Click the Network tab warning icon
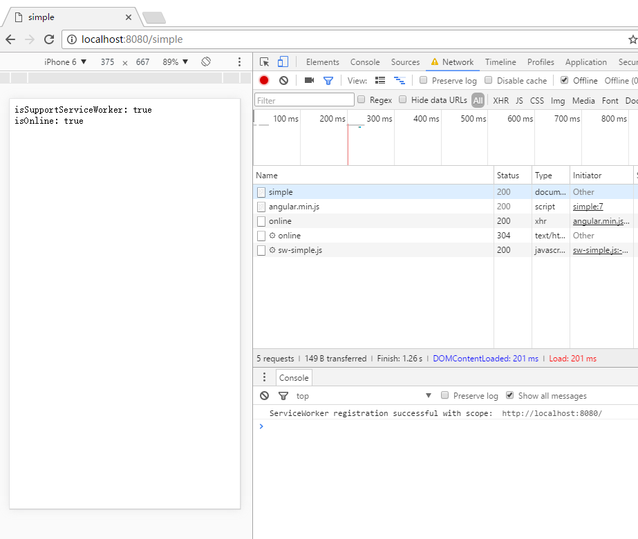Screen dimensions: 638x539 435,62
